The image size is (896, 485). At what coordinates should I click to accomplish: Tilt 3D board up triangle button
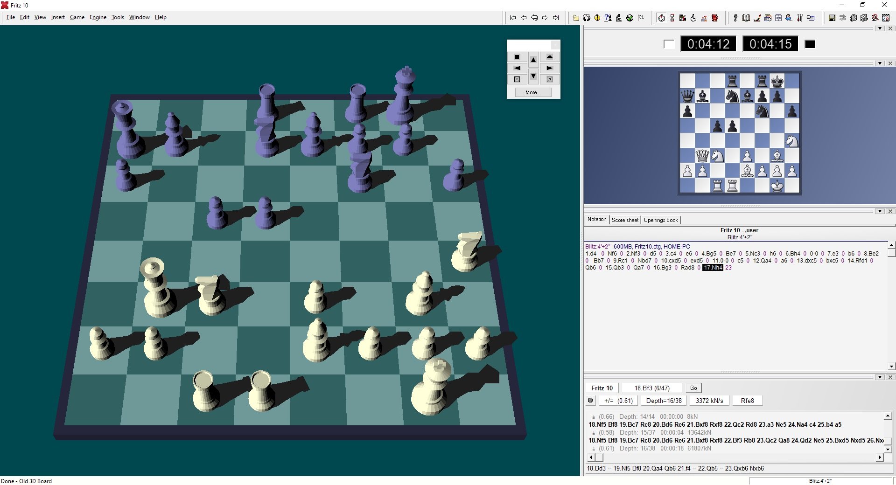pyautogui.click(x=533, y=59)
